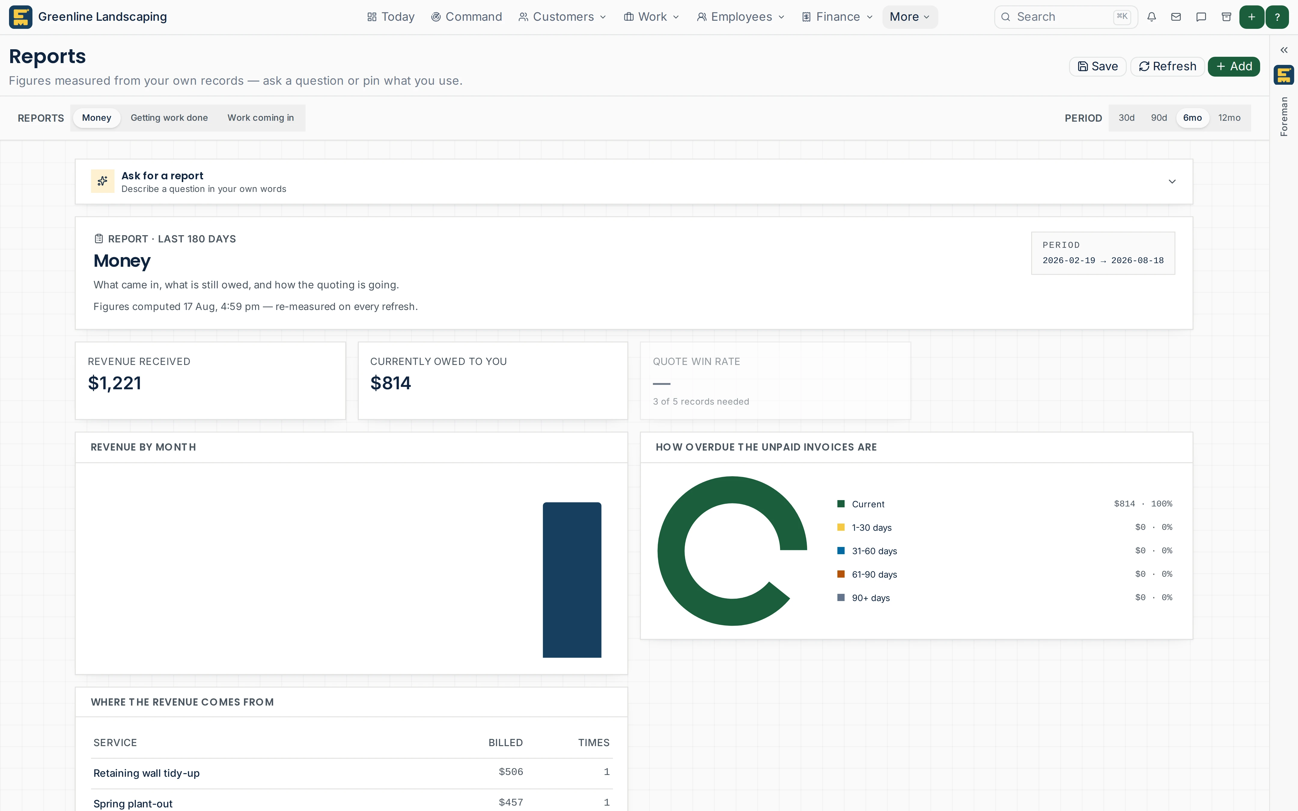Image resolution: width=1298 pixels, height=811 pixels.
Task: Click the green Add button
Action: click(x=1234, y=66)
